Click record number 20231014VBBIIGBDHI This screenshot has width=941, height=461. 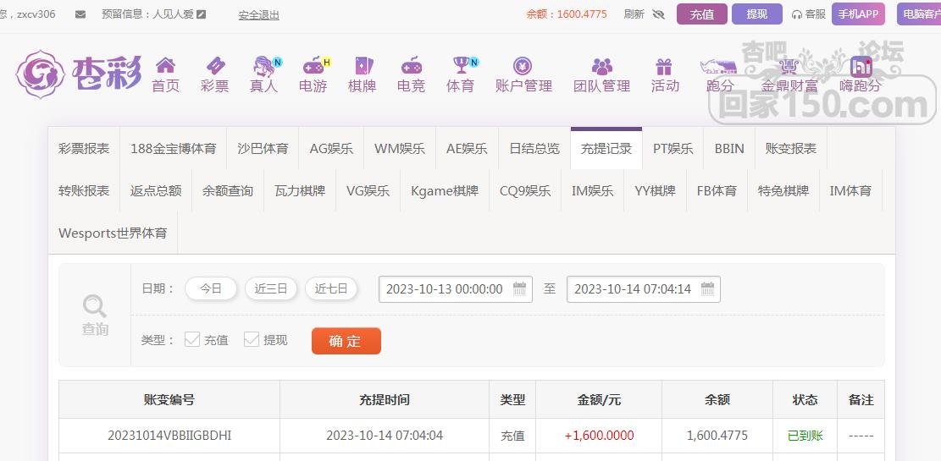tap(169, 436)
